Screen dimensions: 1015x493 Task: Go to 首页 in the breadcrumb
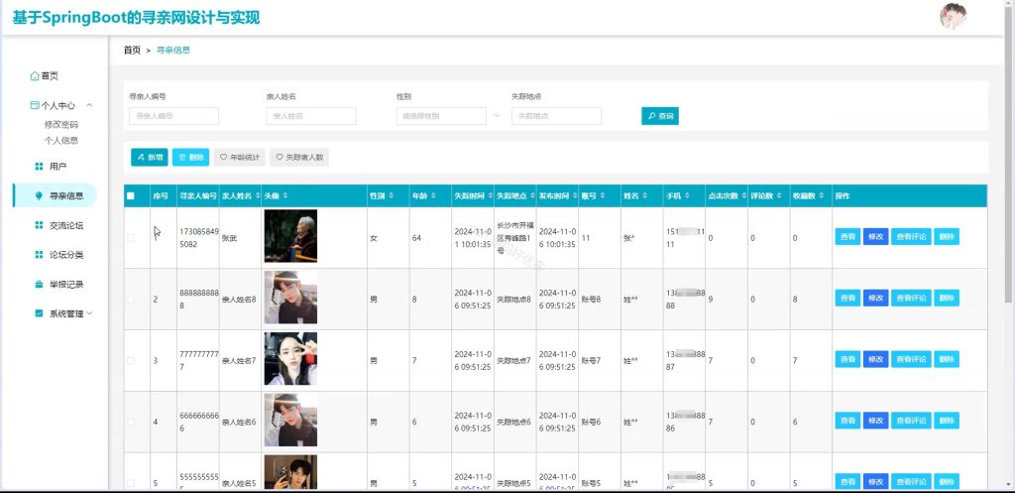[132, 50]
